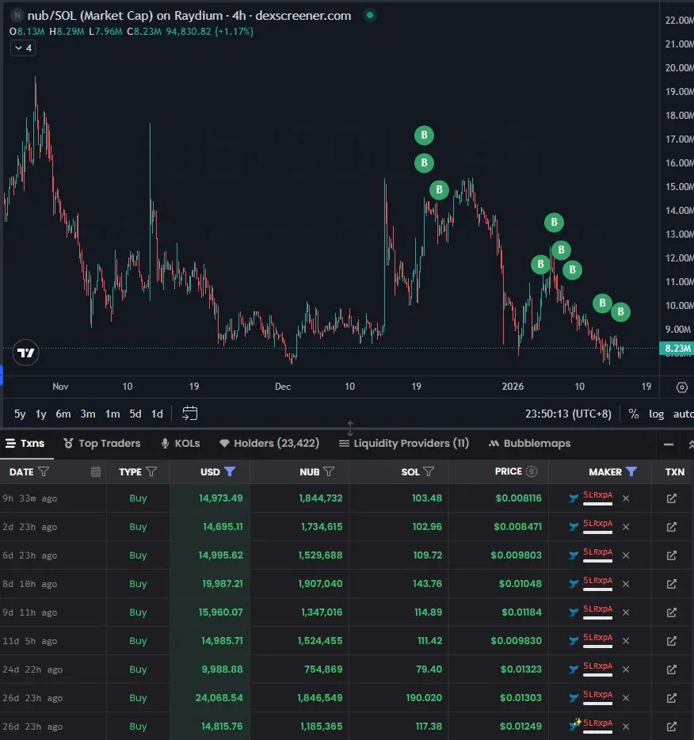Viewport: 694px width, 740px height.
Task: Open chart settings gear icon
Action: (682, 387)
